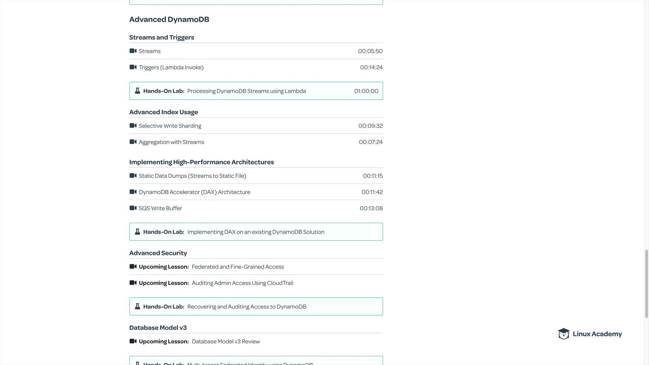Click flask icon of Recovering and Auditing lab
The image size is (649, 365).
137,307
